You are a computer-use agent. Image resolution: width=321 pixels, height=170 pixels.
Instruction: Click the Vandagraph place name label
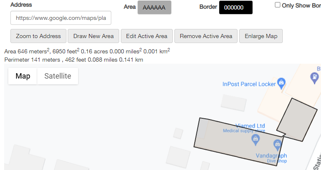click(x=270, y=156)
